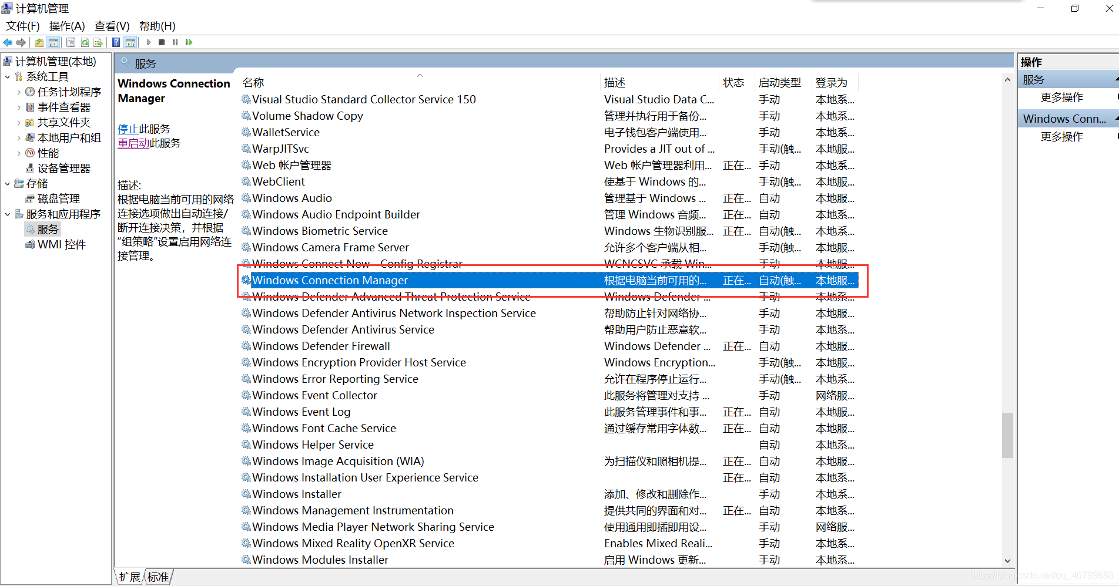Select the WebClient service row

pos(549,181)
